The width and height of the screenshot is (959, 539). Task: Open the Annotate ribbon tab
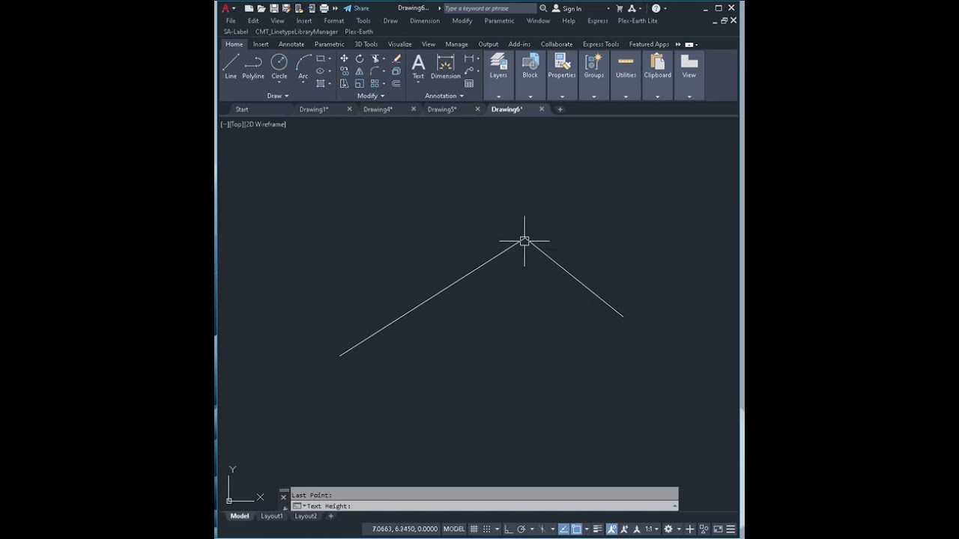(x=291, y=44)
